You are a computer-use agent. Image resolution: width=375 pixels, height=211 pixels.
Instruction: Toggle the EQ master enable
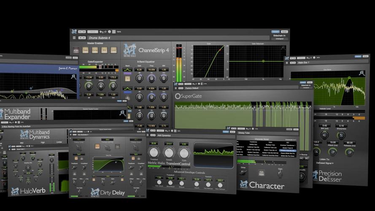pos(104,50)
